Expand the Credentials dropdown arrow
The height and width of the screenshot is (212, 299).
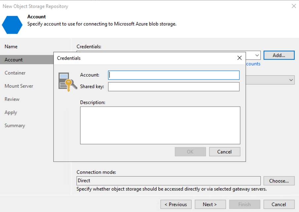pos(257,55)
